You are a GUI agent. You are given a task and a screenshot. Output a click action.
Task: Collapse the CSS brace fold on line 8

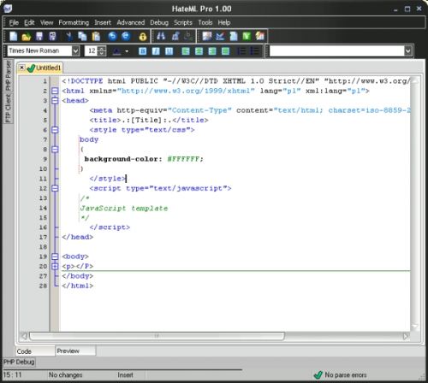tap(55, 150)
